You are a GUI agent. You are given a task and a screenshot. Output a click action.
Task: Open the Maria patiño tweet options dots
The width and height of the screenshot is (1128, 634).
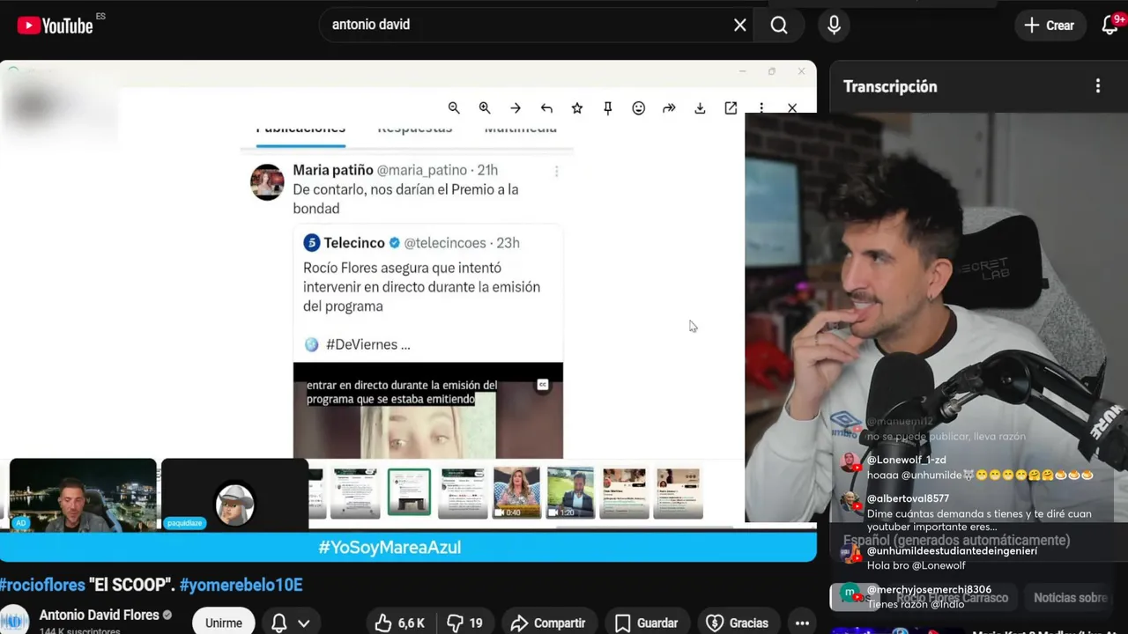(x=556, y=172)
